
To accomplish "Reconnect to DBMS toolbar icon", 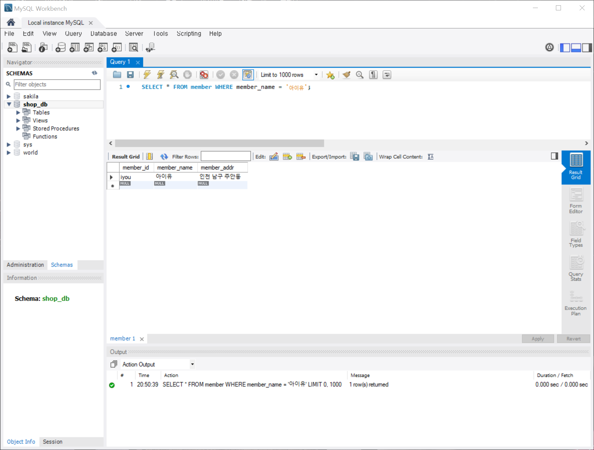I will [150, 47].
